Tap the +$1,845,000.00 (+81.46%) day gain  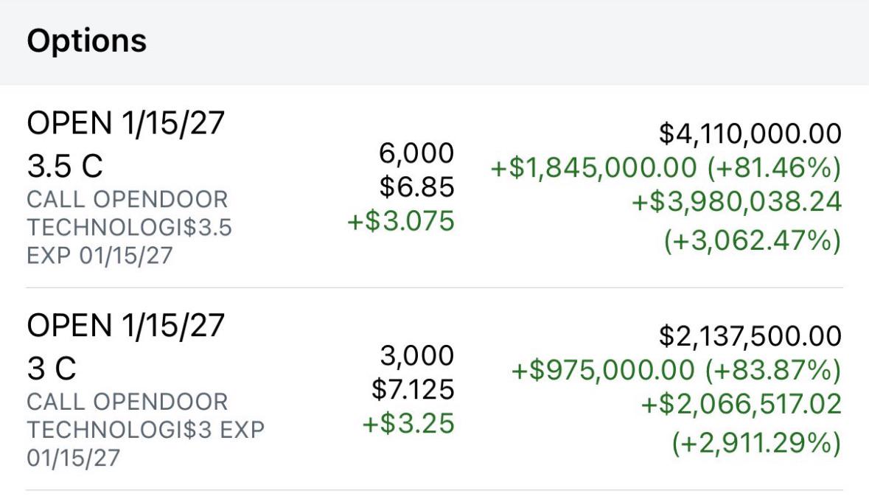click(x=666, y=168)
